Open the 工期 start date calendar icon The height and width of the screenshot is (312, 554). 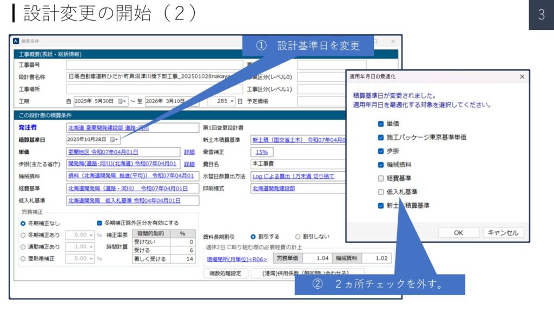tap(122, 101)
